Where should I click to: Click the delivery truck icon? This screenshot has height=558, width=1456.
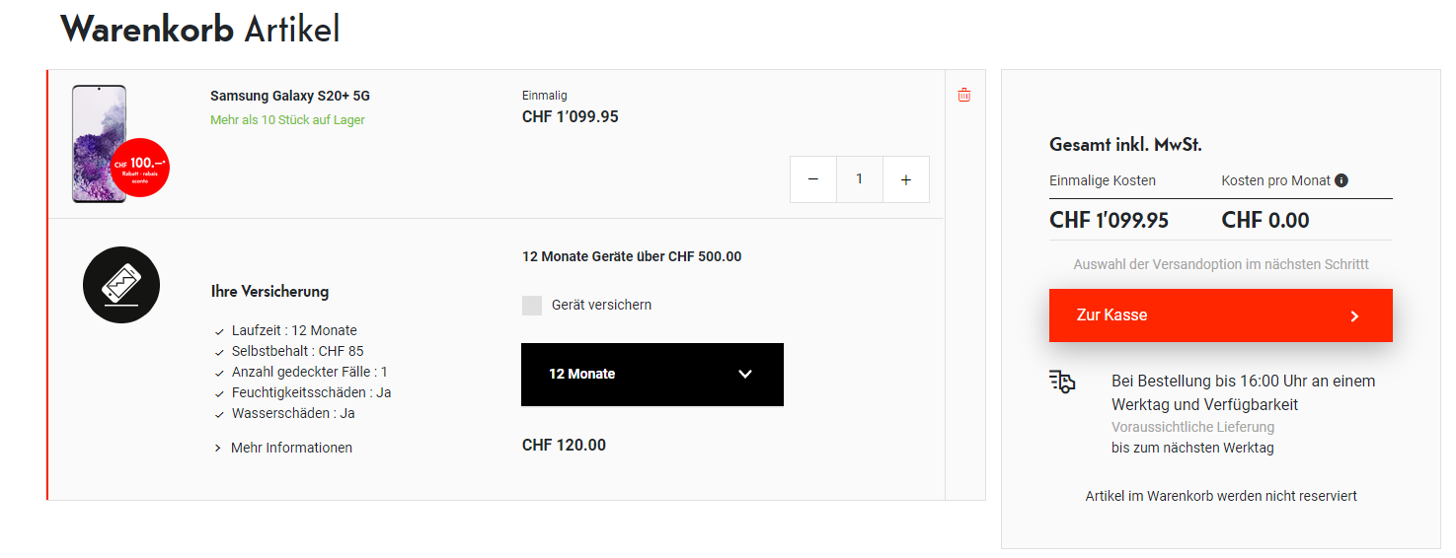coord(1062,383)
